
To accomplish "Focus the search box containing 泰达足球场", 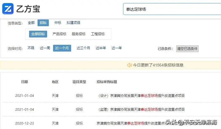I will (x=172, y=9).
